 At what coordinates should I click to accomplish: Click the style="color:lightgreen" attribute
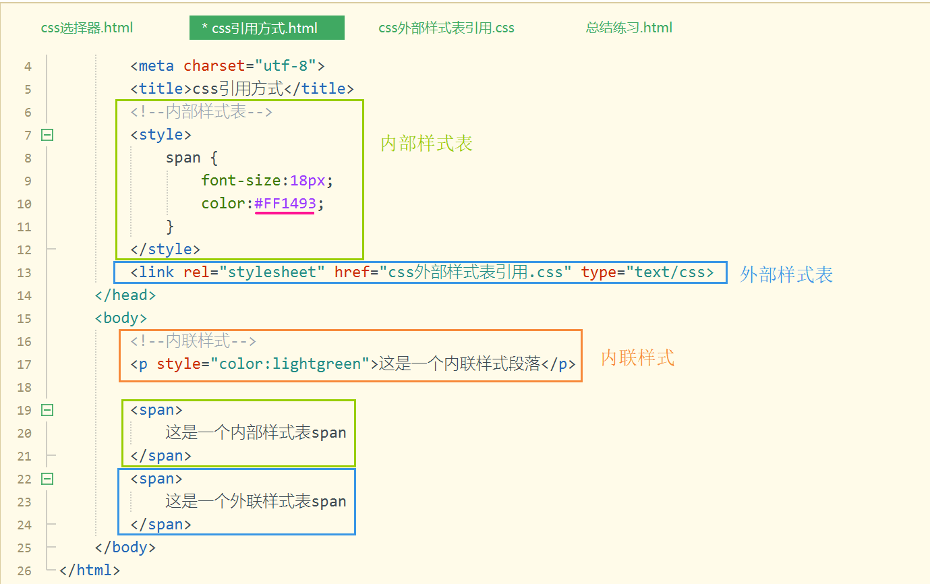[263, 363]
